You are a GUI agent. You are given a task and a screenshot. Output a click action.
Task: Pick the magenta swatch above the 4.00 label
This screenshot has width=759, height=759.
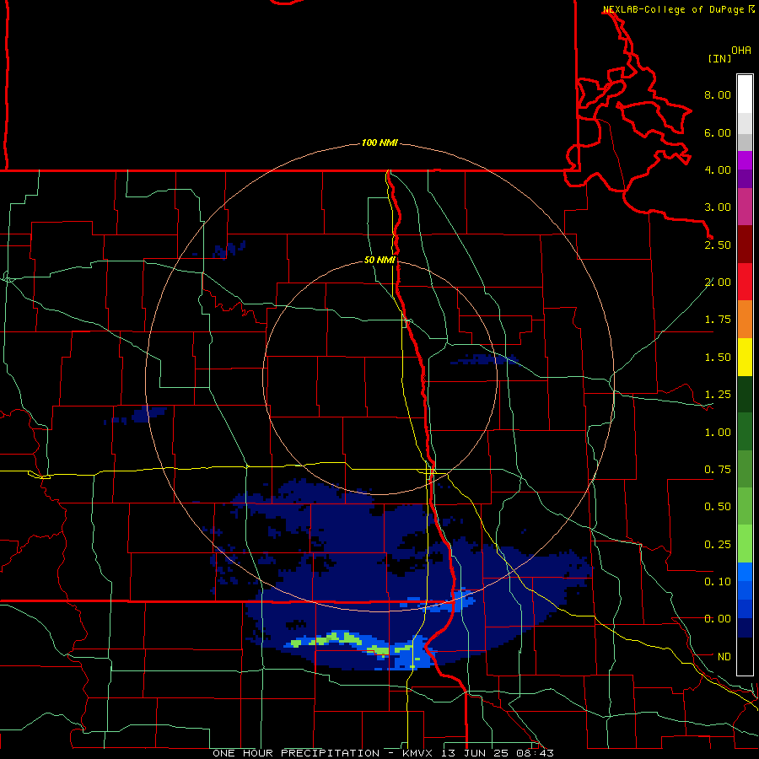[745, 160]
